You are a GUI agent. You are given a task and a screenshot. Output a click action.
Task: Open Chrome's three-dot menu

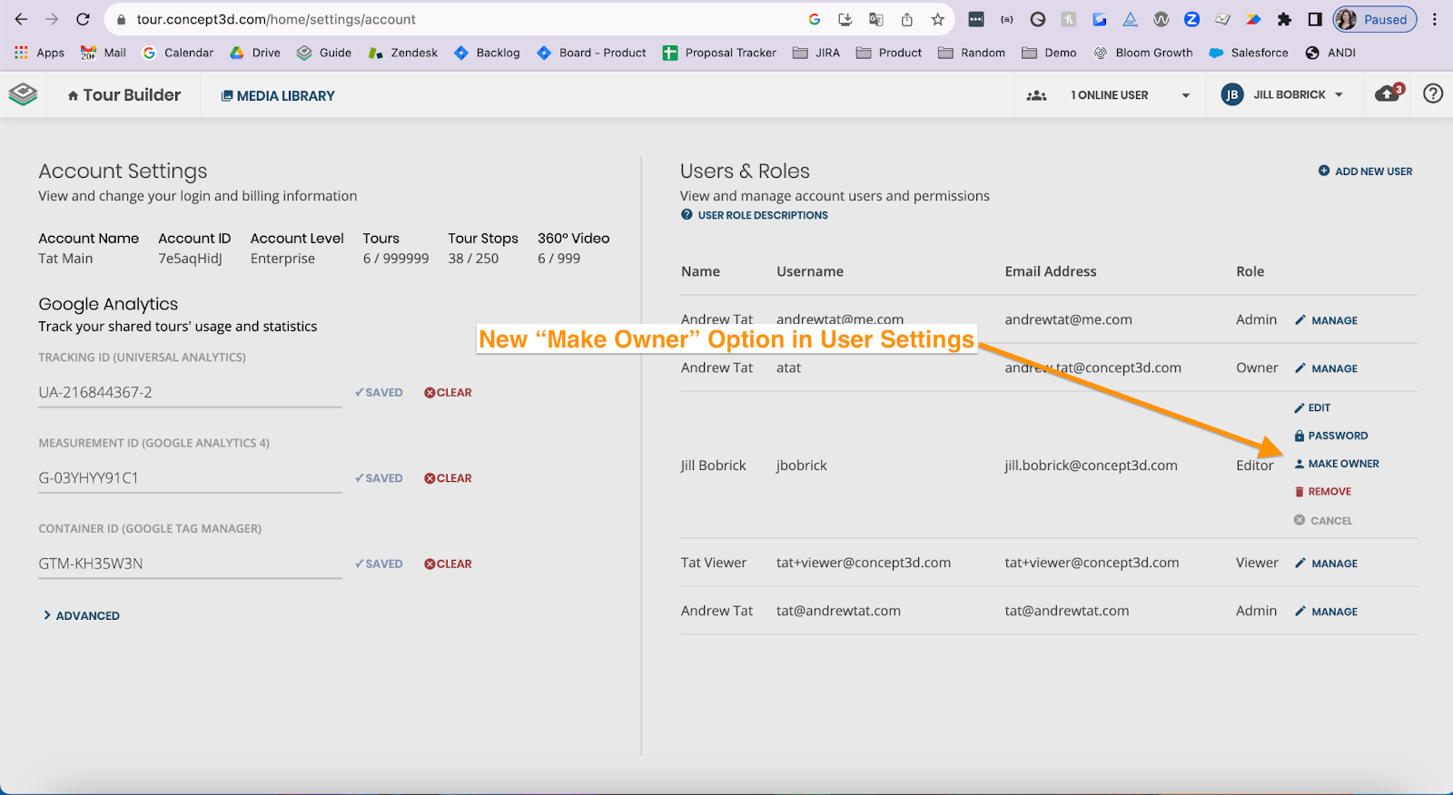coord(1435,19)
